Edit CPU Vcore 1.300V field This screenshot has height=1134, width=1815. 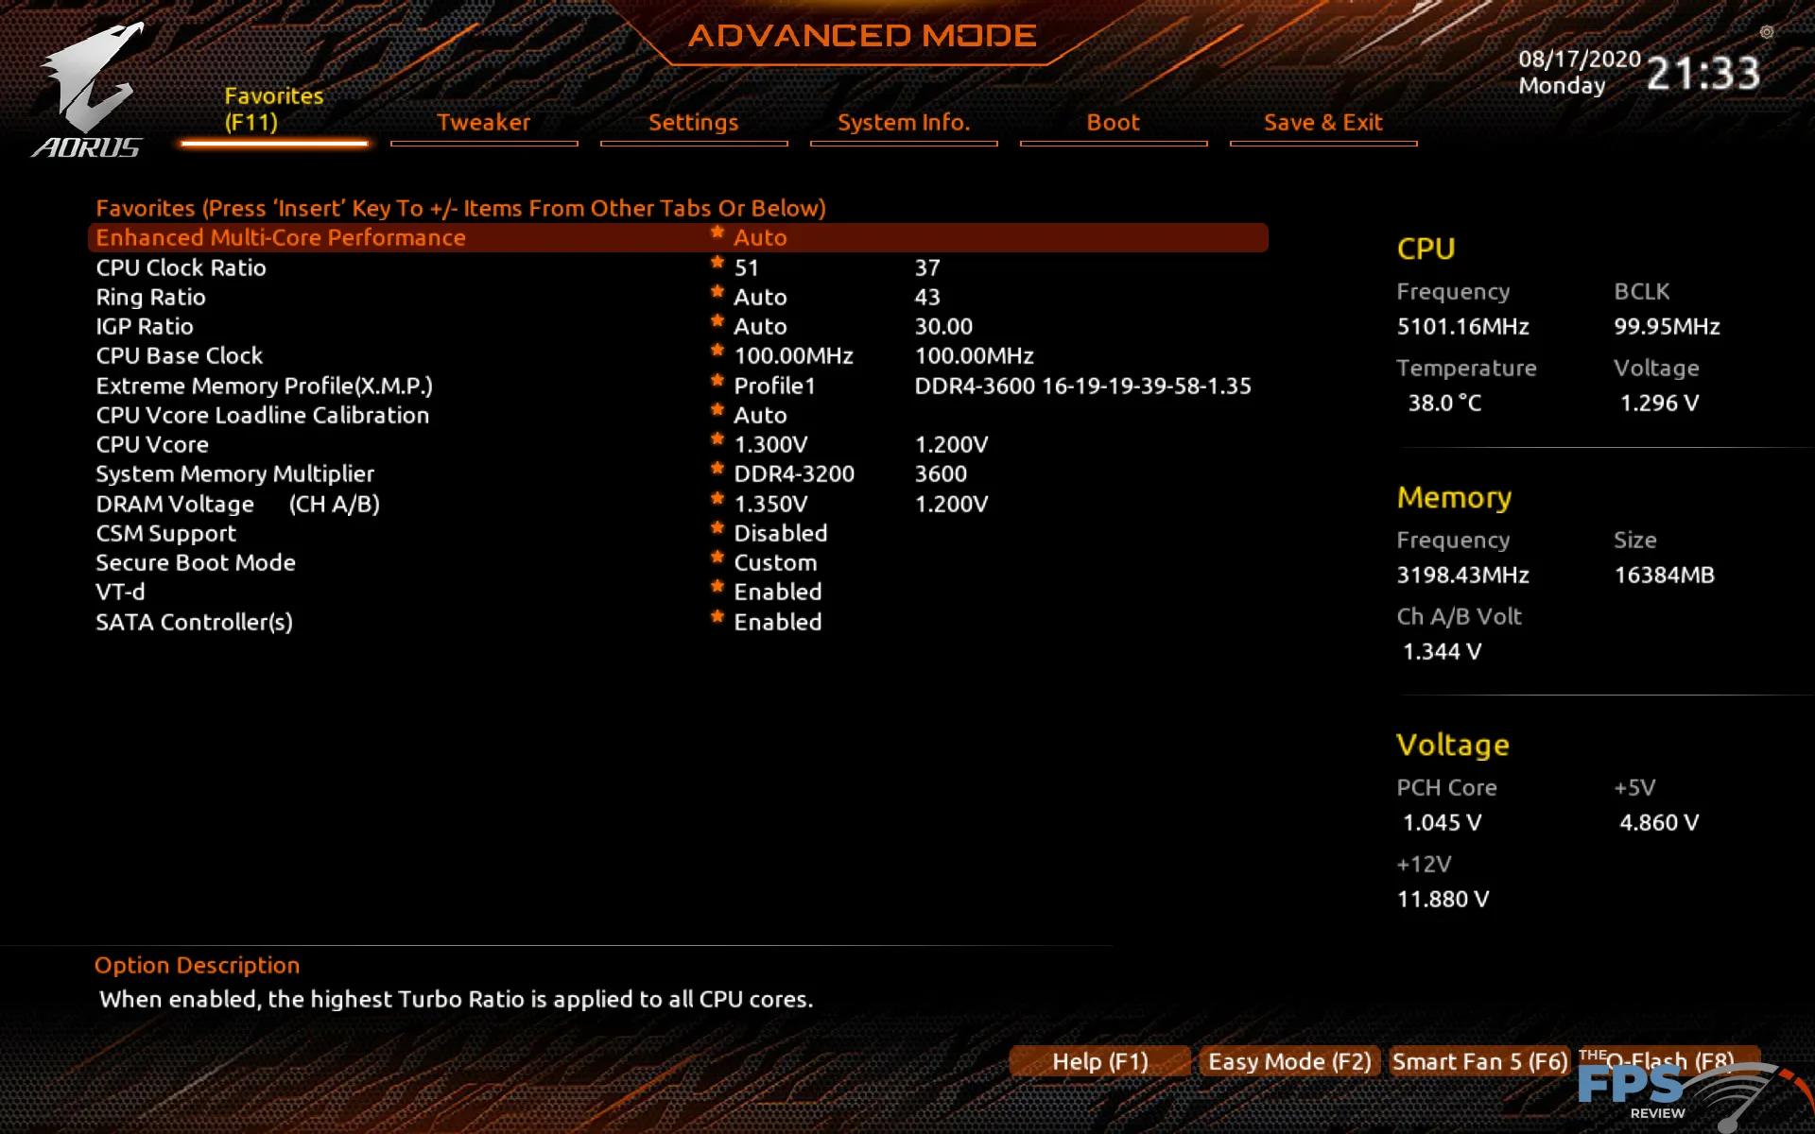(770, 445)
